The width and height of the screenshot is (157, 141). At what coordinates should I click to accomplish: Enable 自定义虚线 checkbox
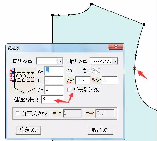(x=18, y=113)
